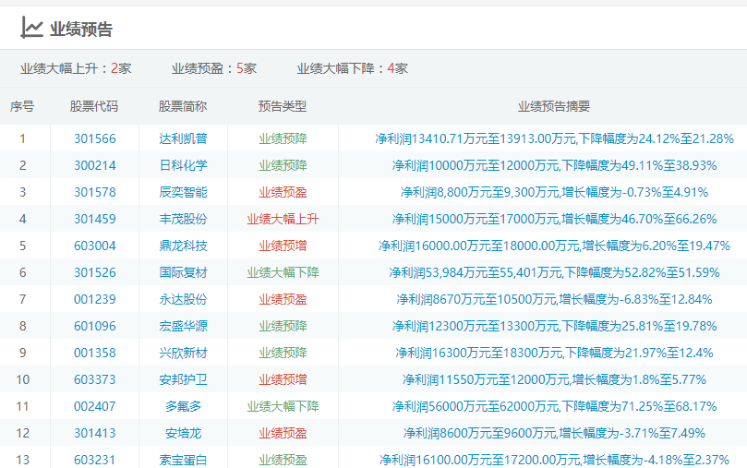Open 安邦护卫 summary with 11550万元至12000万元
This screenshot has width=747, height=468.
coord(554,379)
